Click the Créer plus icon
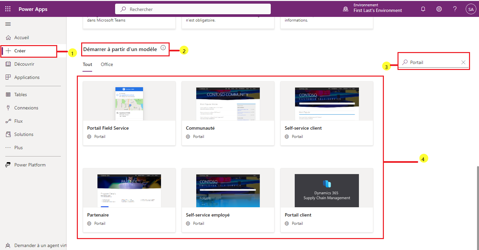Screen dimensions: 479x250 (8, 51)
